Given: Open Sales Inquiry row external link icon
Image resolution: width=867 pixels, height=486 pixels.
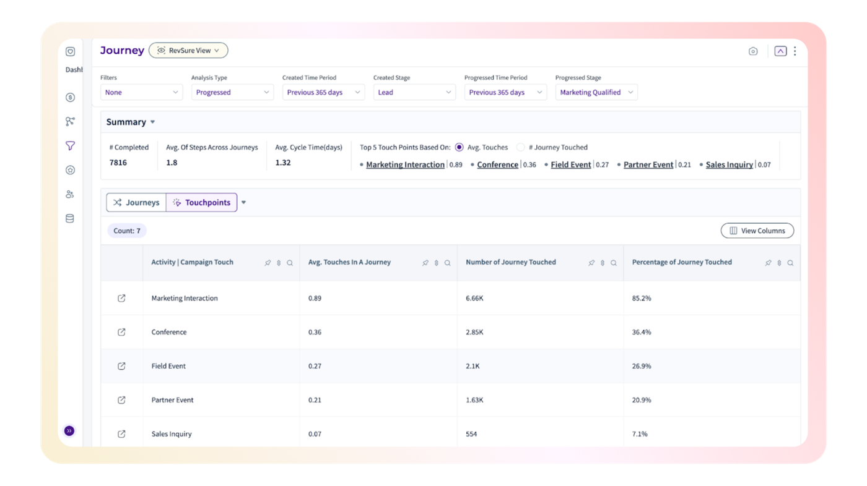Looking at the screenshot, I should click(121, 434).
